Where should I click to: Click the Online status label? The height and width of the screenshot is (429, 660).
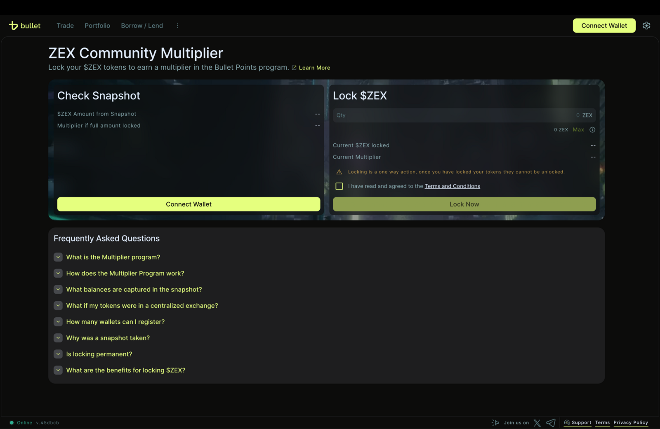coord(25,423)
